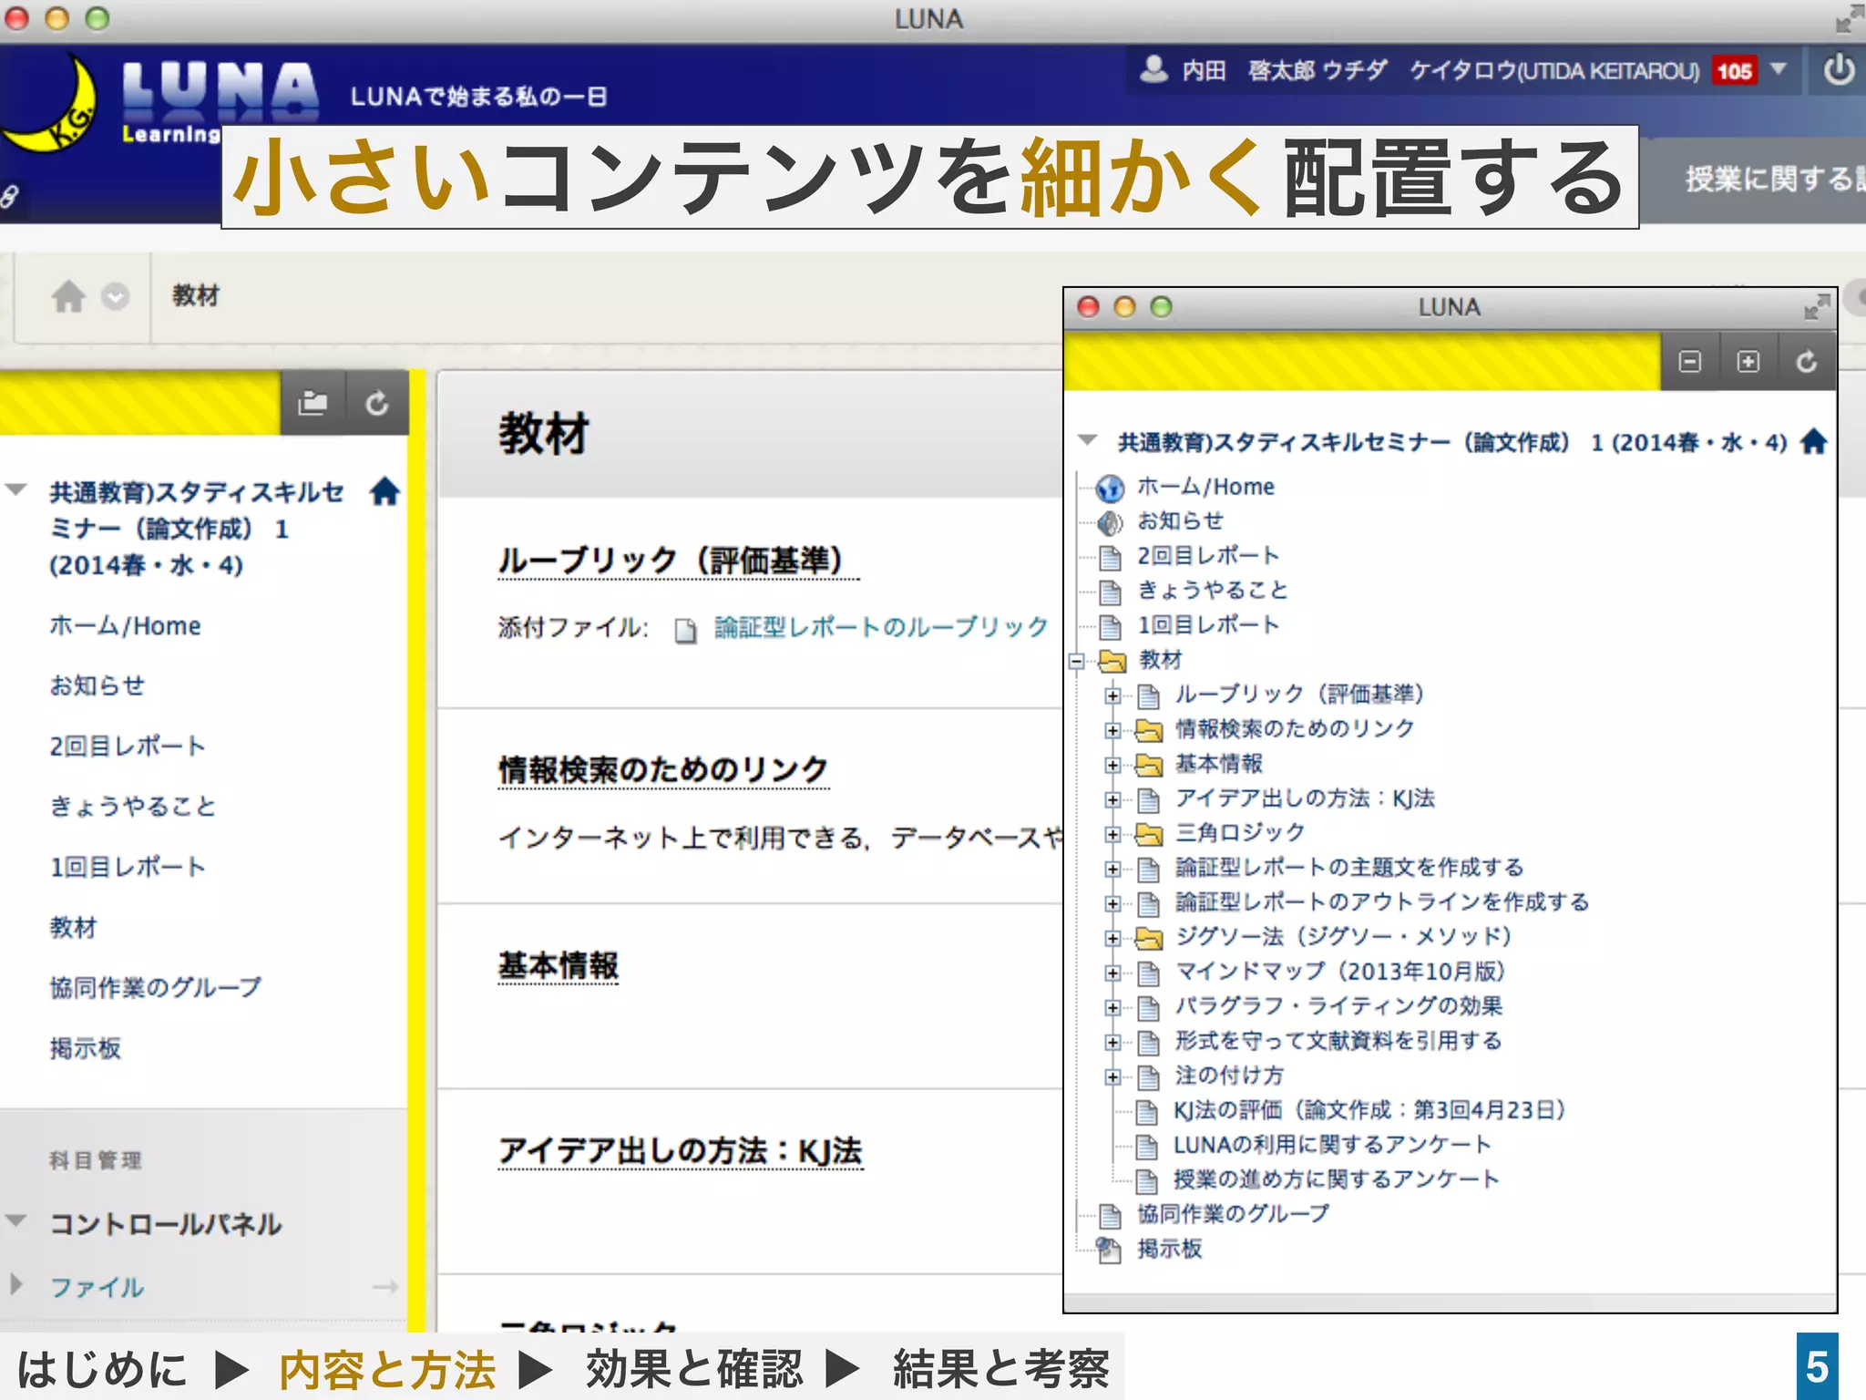Open 1回目レポート in the left sidebar
The image size is (1866, 1400).
[x=128, y=867]
